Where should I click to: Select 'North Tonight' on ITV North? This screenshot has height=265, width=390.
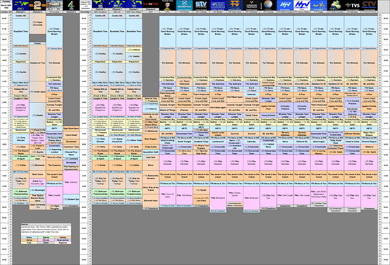coord(184,141)
